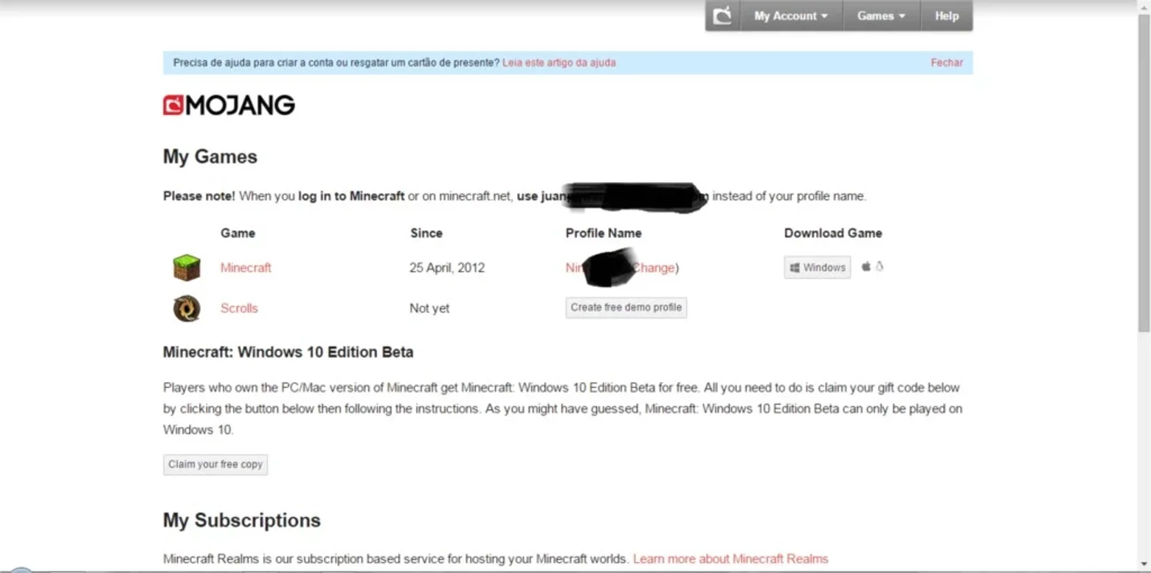This screenshot has height=573, width=1151.
Task: Click the 'My Subscriptions' heading
Action: 242,521
